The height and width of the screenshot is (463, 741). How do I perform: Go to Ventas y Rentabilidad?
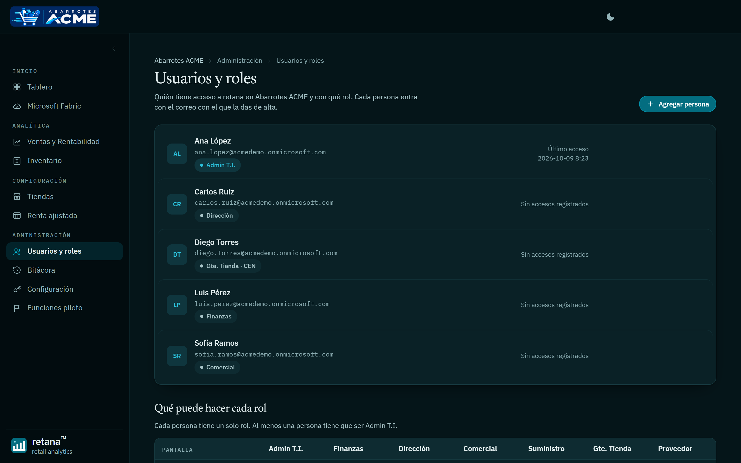[64, 142]
